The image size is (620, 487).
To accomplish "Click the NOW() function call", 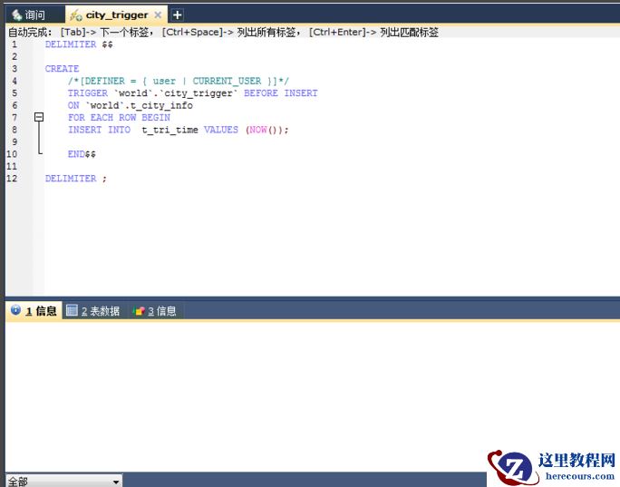I will [x=264, y=130].
